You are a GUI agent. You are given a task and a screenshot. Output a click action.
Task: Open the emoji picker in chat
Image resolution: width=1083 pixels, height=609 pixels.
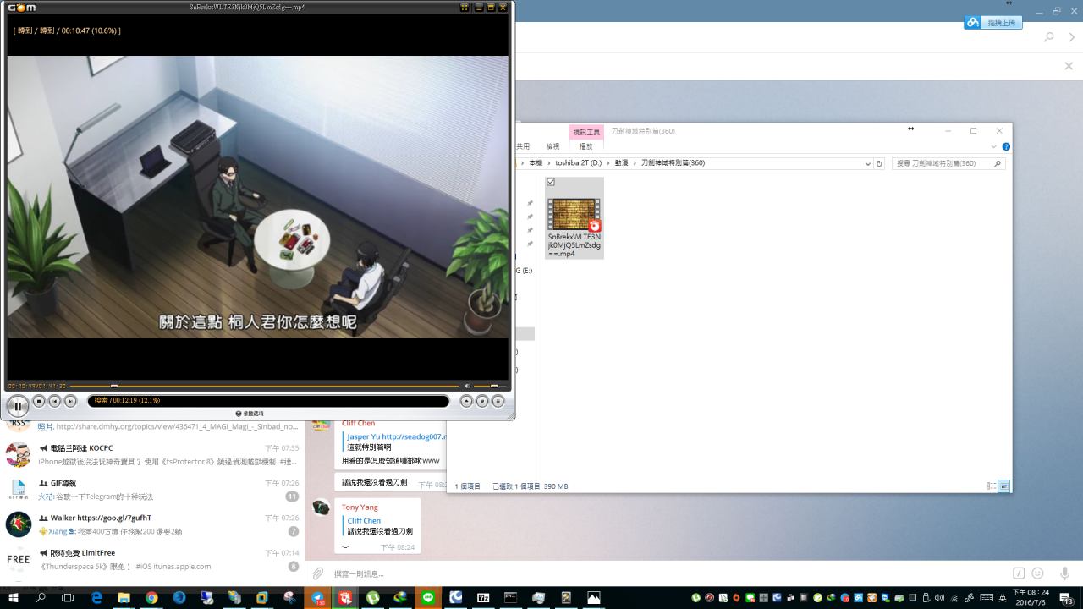1037,573
